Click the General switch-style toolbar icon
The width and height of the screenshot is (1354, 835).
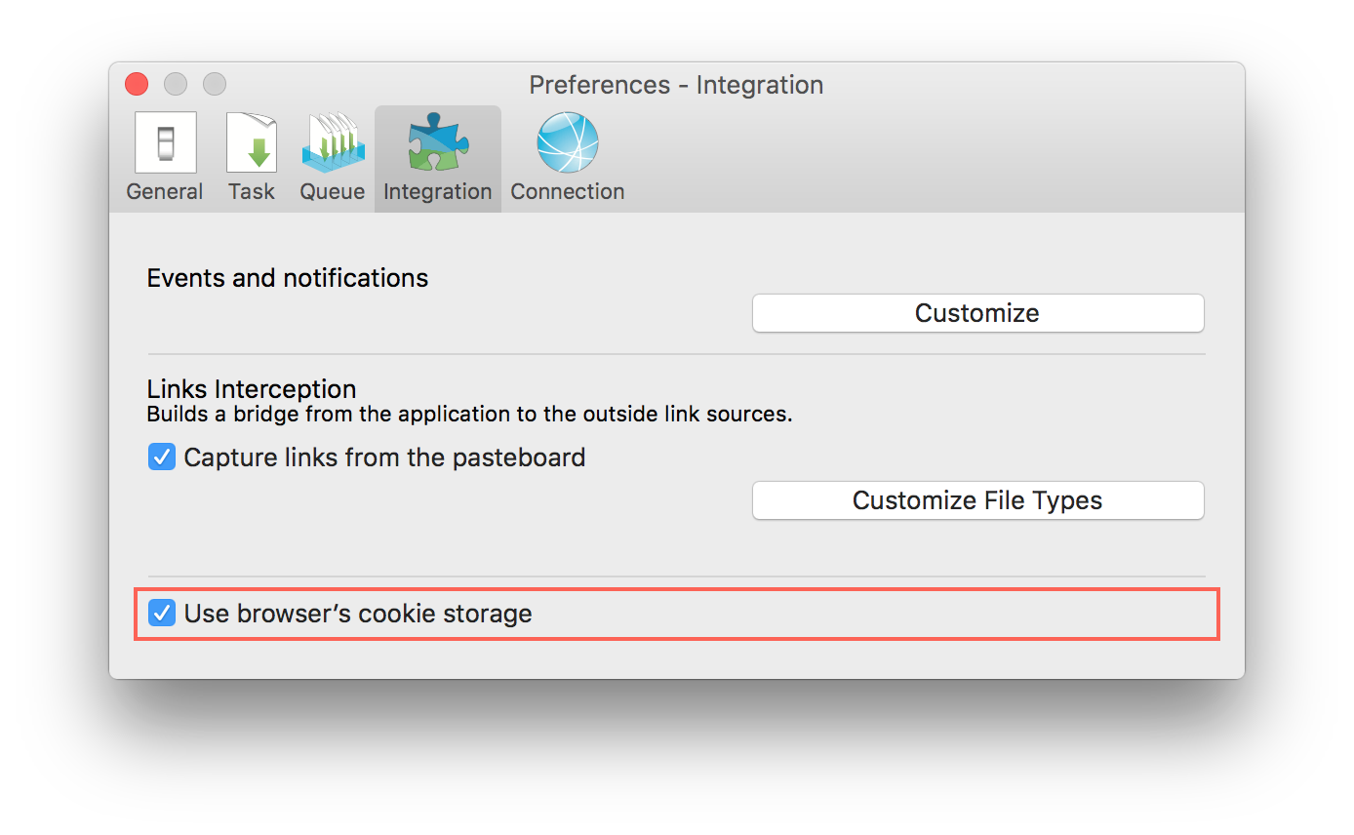[x=164, y=141]
